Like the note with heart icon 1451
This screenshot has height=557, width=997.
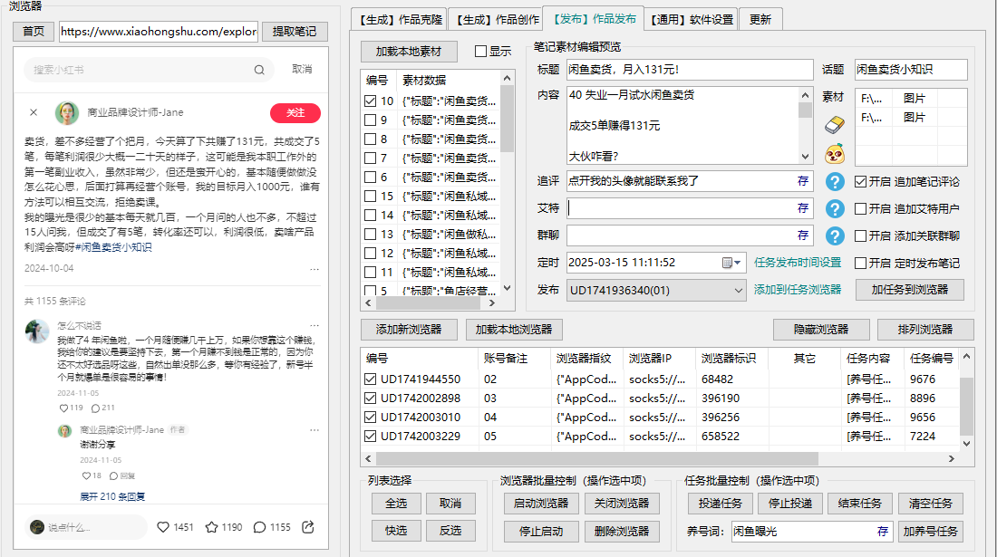pos(163,527)
